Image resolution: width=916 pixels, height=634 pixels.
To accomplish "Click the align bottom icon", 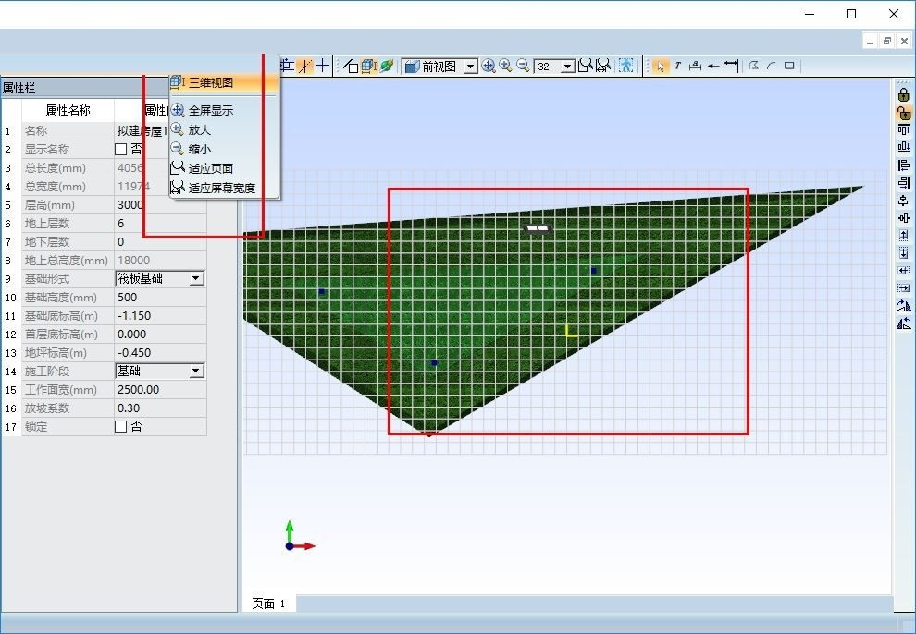I will click(904, 147).
